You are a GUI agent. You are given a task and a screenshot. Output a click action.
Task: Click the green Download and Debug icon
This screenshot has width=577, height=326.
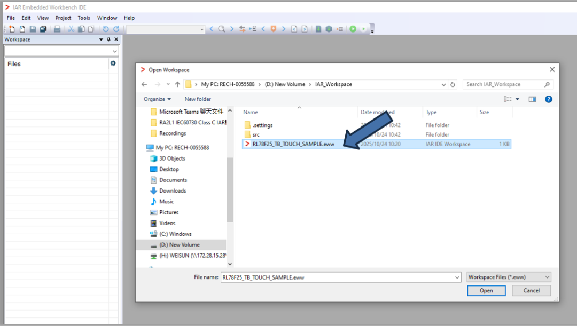coord(353,29)
